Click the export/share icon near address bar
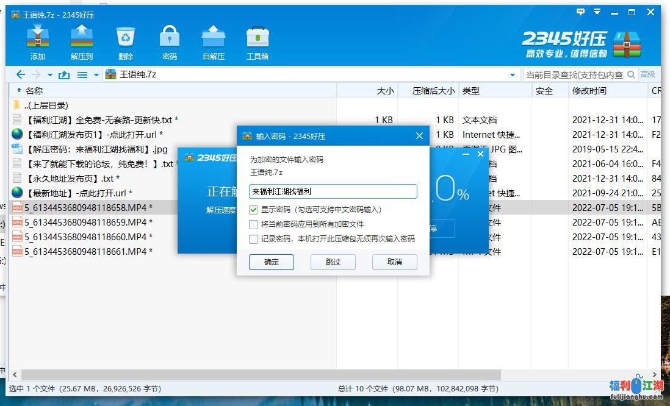Viewport: 670px width, 406px height. pos(65,74)
